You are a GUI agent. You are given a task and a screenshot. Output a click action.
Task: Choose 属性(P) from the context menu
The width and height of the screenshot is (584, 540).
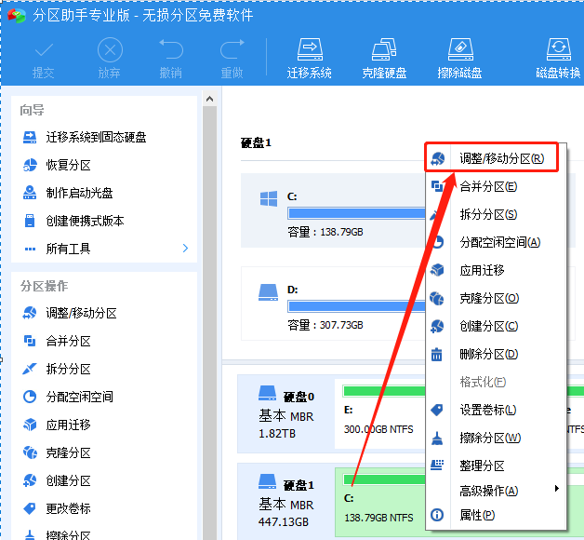pyautogui.click(x=496, y=516)
